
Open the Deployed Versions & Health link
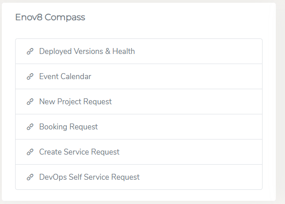(x=87, y=51)
